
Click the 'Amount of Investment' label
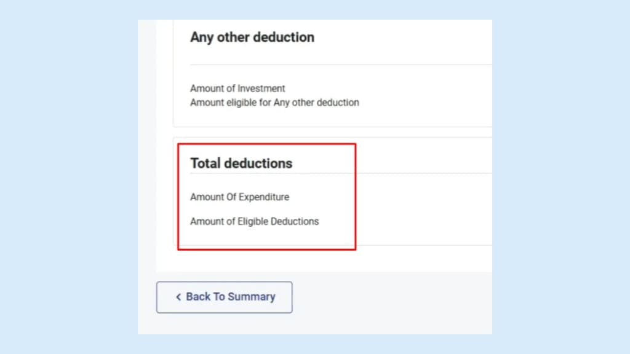point(237,88)
